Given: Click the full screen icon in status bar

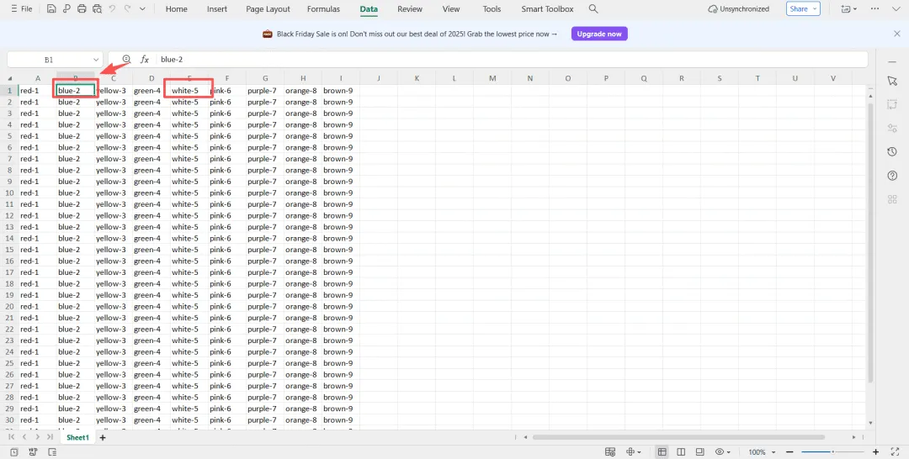Looking at the screenshot, I should coord(893,452).
